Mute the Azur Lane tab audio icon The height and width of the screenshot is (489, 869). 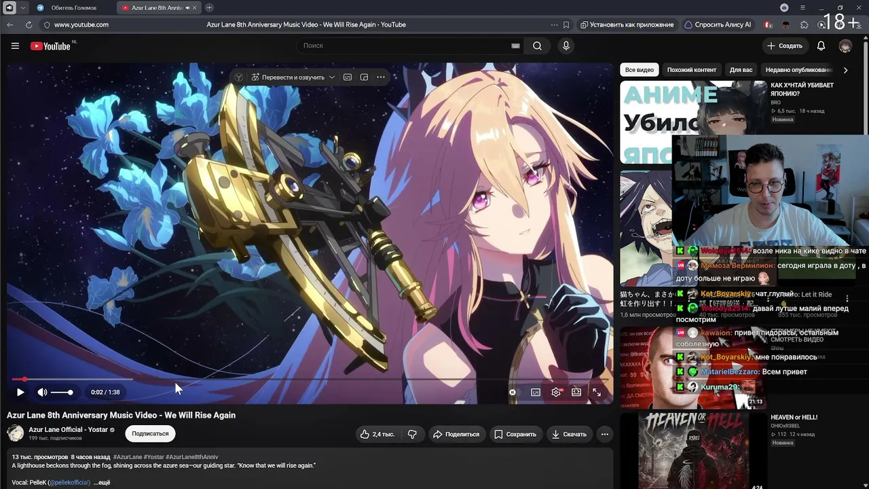[x=187, y=7]
